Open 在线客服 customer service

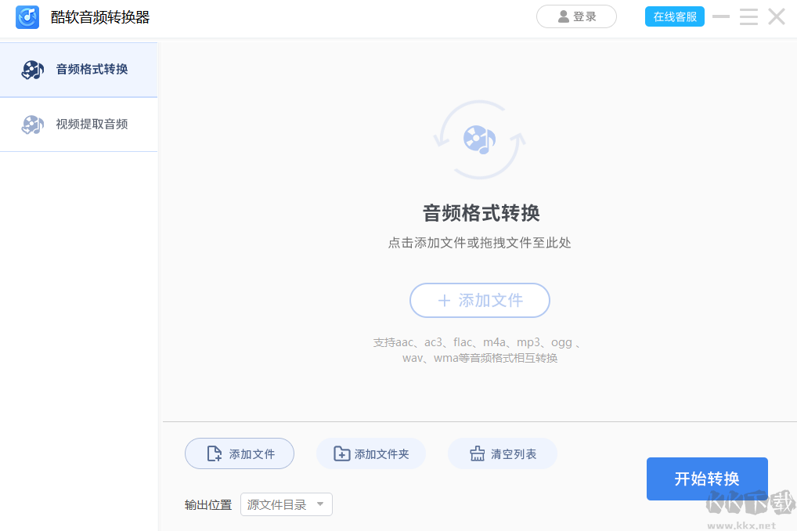[x=674, y=16]
